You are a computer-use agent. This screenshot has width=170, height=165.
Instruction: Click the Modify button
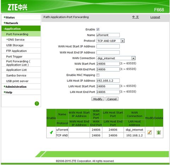pos(98,99)
